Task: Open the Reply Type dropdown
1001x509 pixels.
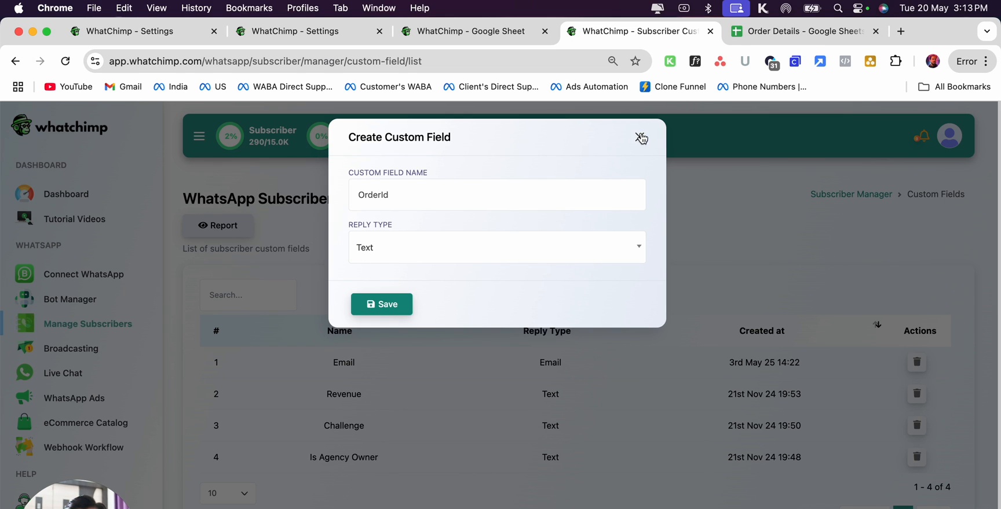Action: (x=497, y=248)
